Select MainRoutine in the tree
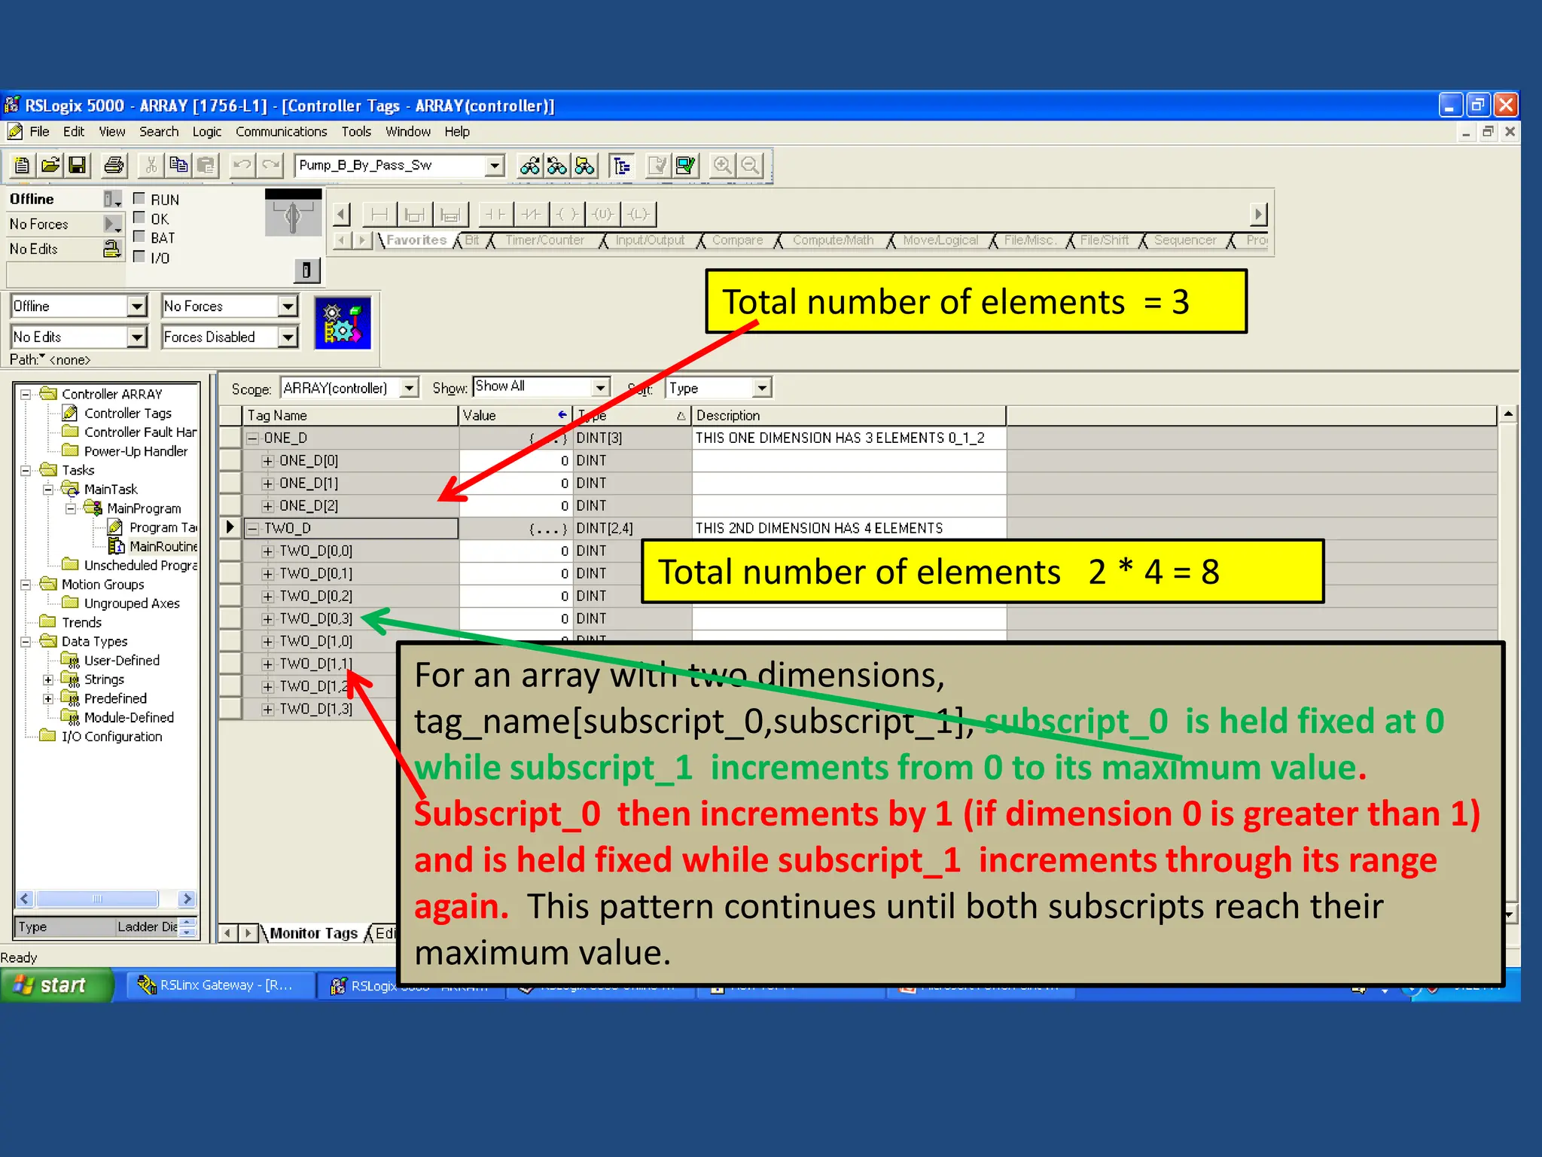The width and height of the screenshot is (1542, 1157). 163,546
